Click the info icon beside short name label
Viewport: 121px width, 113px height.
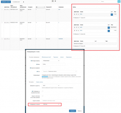[x=30, y=68]
